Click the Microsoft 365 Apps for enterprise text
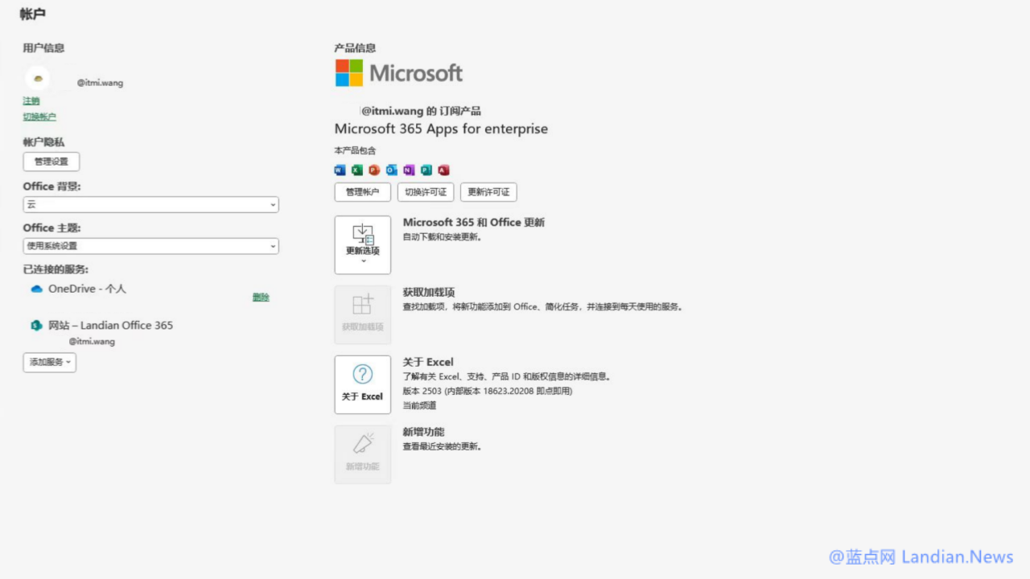1030x579 pixels. tap(441, 129)
